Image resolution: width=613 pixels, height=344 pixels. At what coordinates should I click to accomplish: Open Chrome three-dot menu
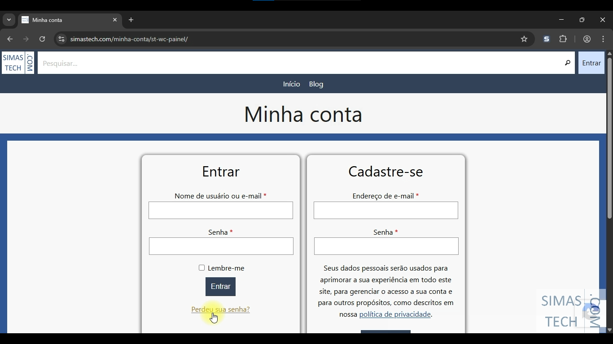click(x=603, y=39)
